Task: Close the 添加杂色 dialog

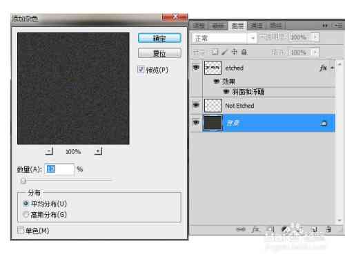Action: pyautogui.click(x=175, y=17)
